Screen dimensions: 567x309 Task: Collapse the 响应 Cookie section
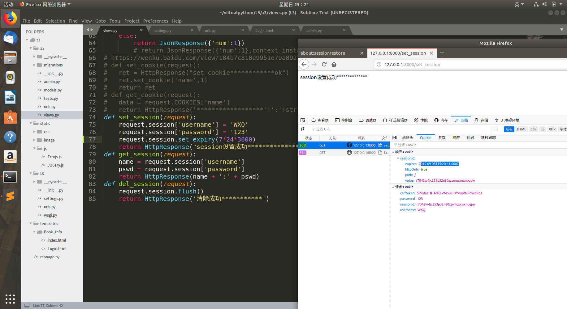click(x=393, y=152)
